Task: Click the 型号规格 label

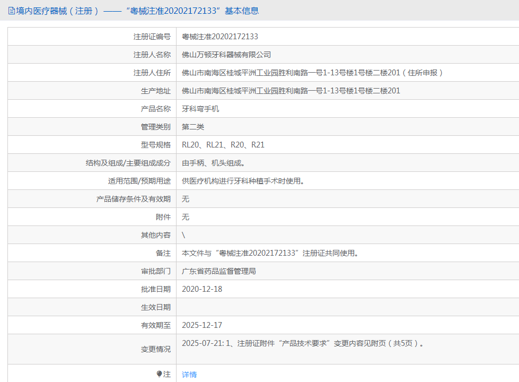Action: pyautogui.click(x=155, y=145)
